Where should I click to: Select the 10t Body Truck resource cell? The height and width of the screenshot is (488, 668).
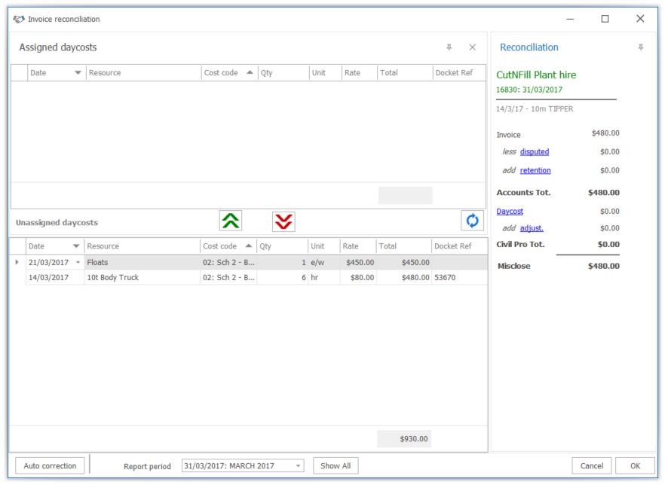[x=142, y=277]
